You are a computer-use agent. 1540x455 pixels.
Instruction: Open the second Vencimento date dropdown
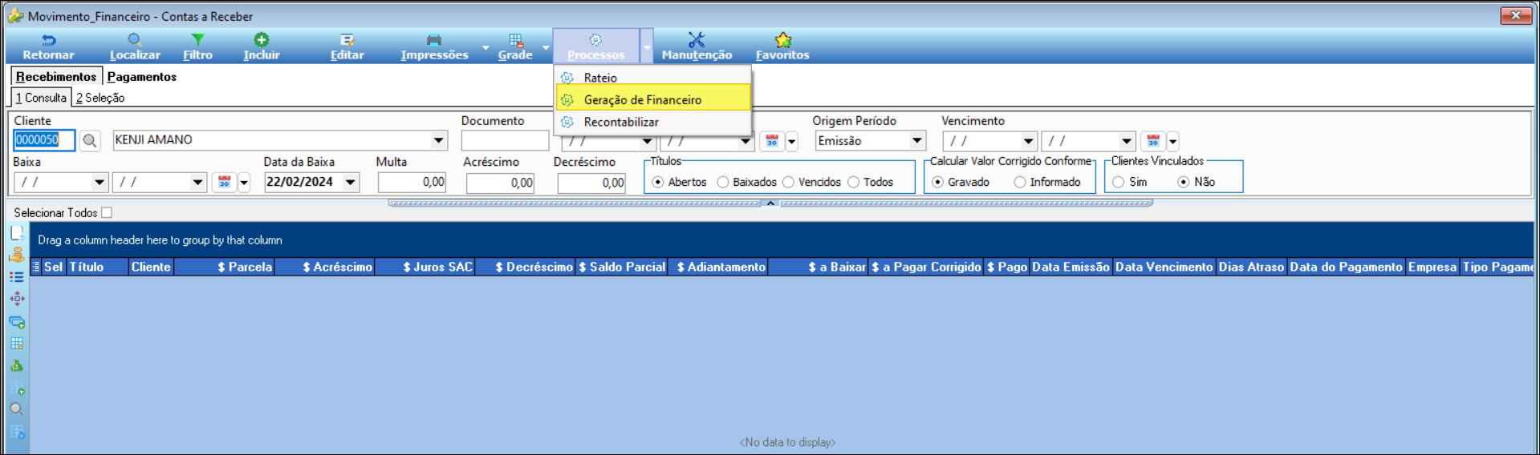[x=1126, y=141]
